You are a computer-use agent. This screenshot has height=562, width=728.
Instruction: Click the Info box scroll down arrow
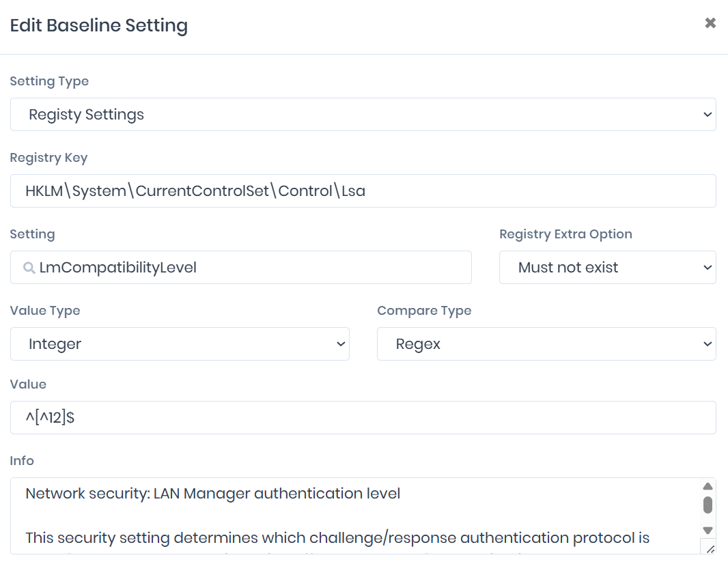(x=708, y=531)
